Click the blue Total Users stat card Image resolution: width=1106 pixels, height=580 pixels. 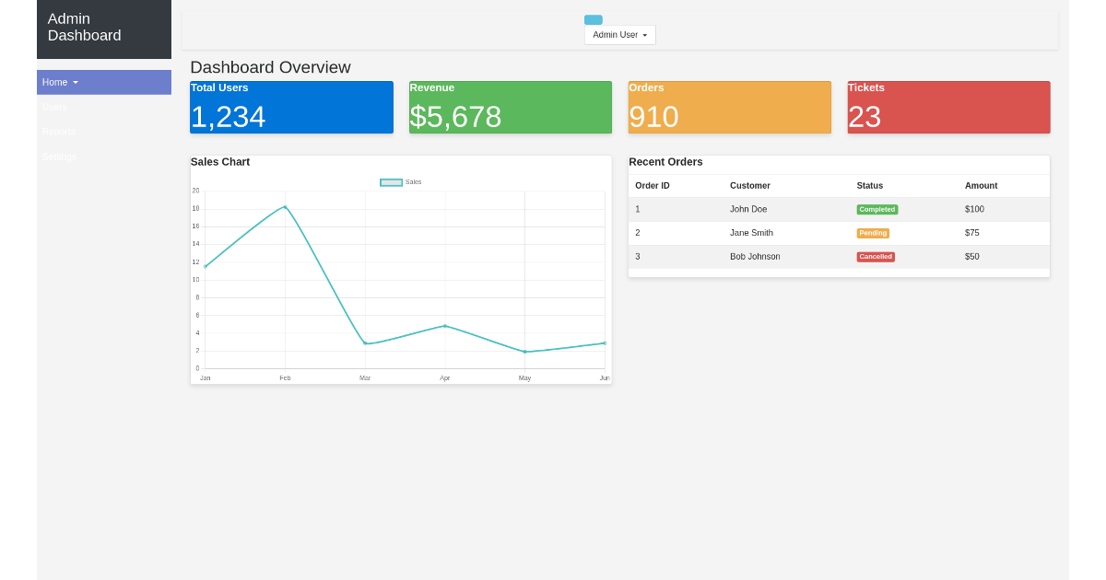coord(291,107)
